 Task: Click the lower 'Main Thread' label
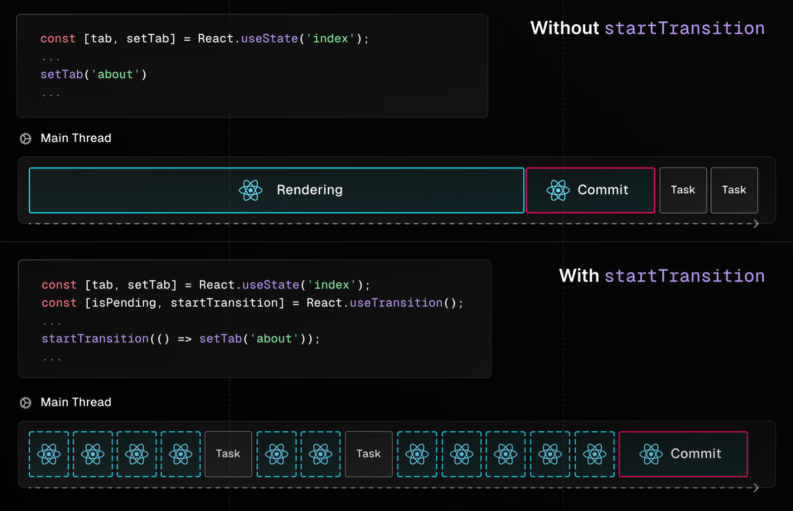pos(76,402)
